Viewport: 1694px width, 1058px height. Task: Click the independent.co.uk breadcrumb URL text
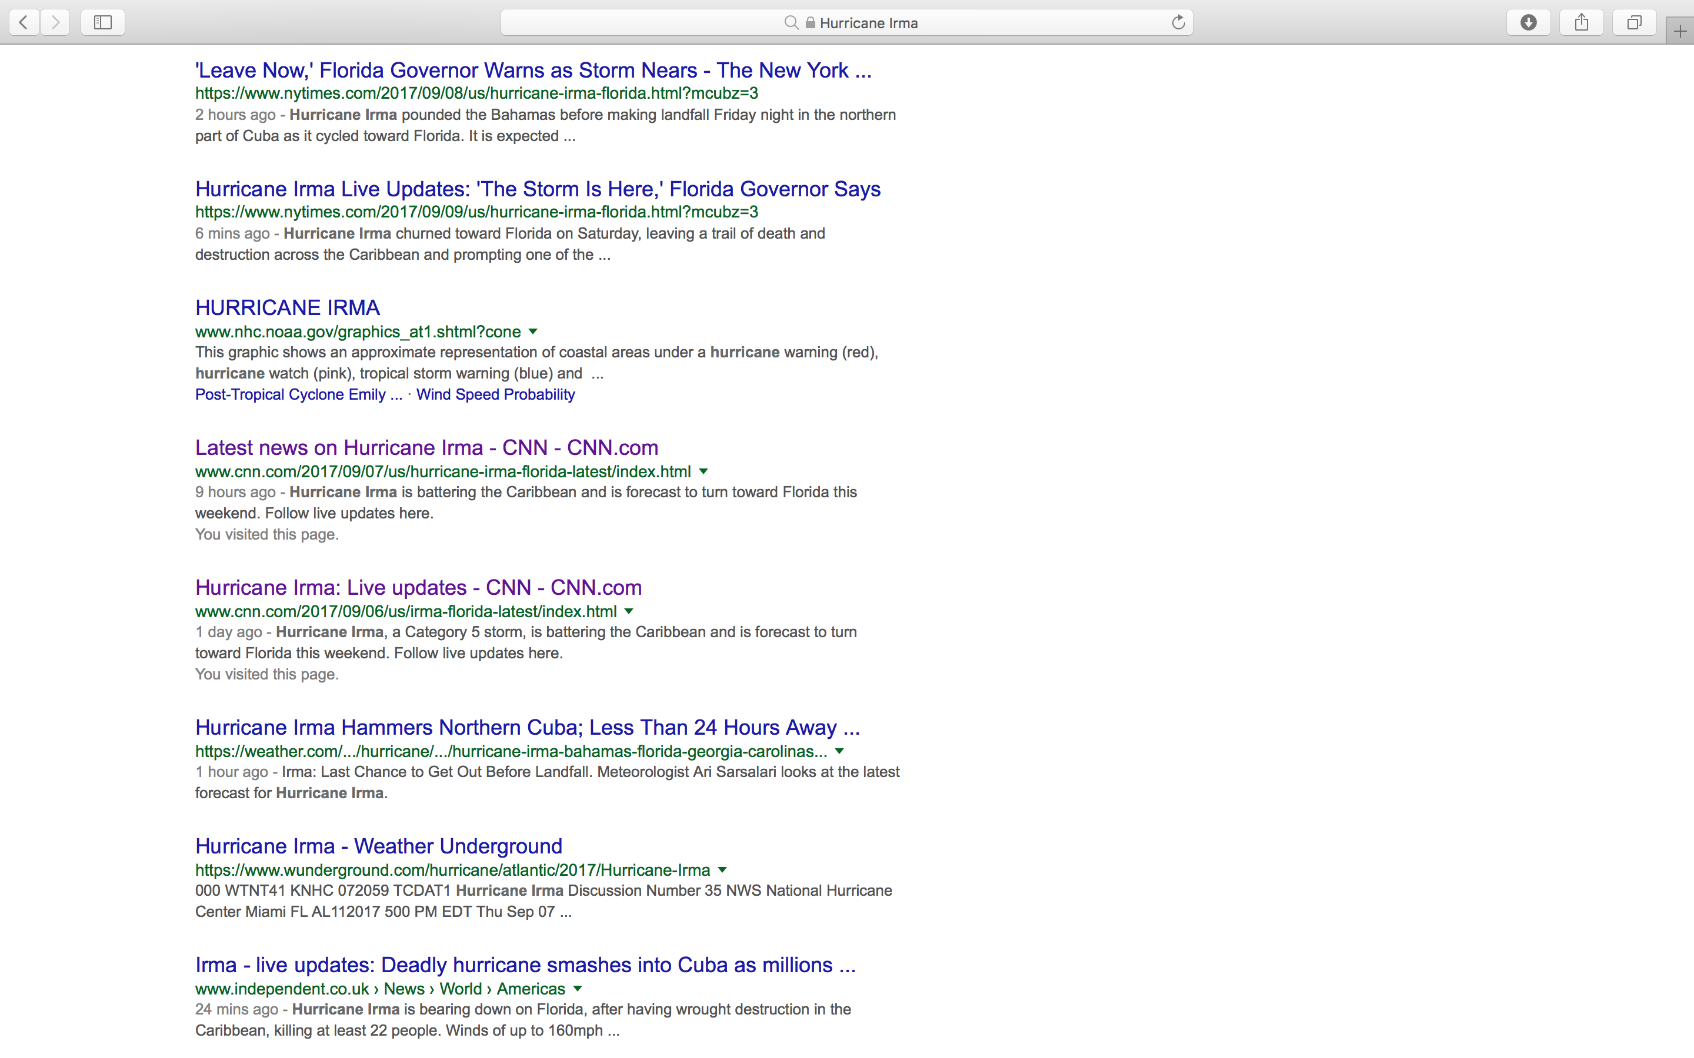click(x=380, y=989)
